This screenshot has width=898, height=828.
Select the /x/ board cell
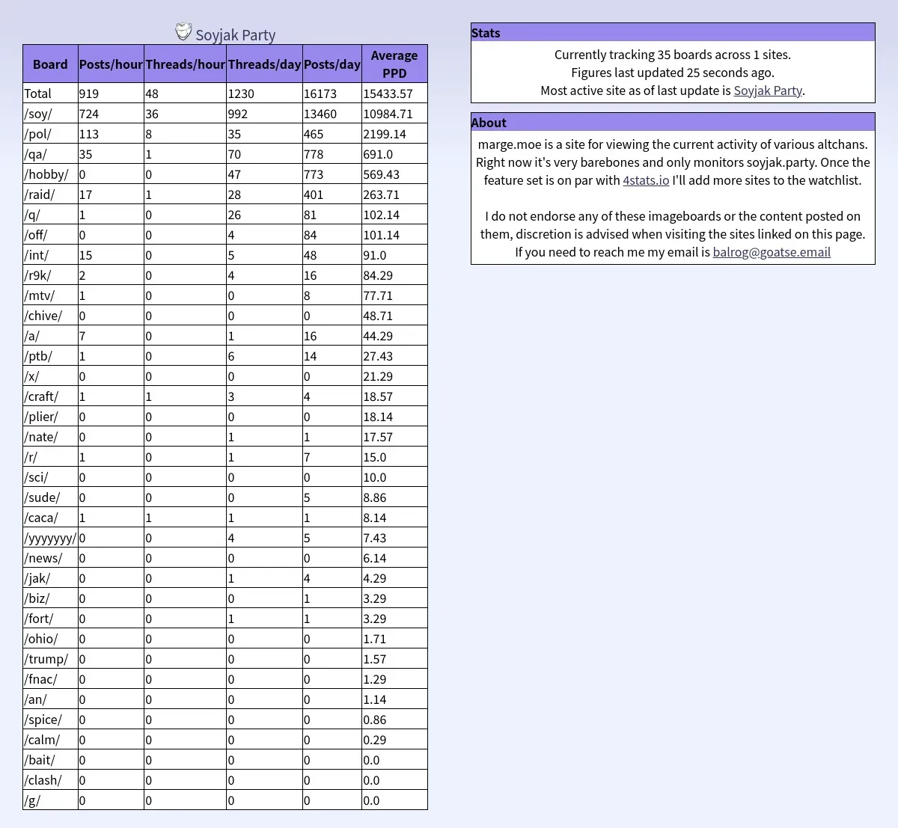pos(50,376)
